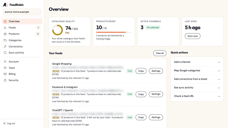Viewport: 228px width, 128px height.
Task: Open Google Shopping feed Settings
Action: pos(156,71)
